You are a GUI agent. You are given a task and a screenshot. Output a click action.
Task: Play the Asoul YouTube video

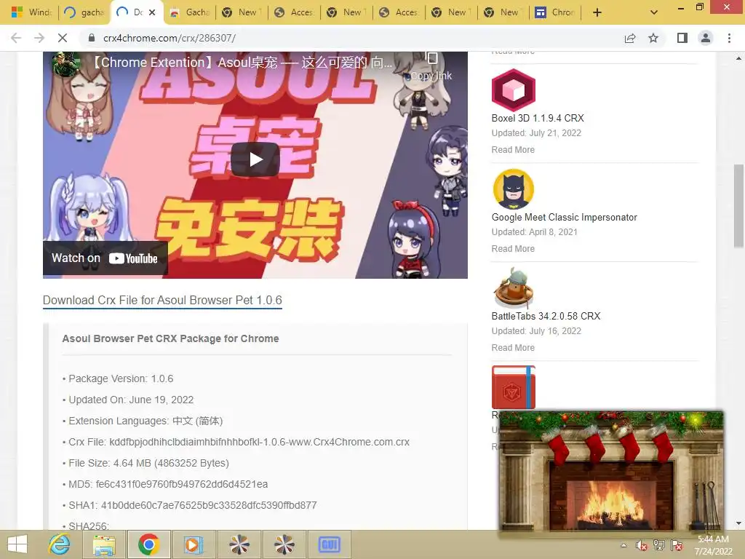pos(255,159)
